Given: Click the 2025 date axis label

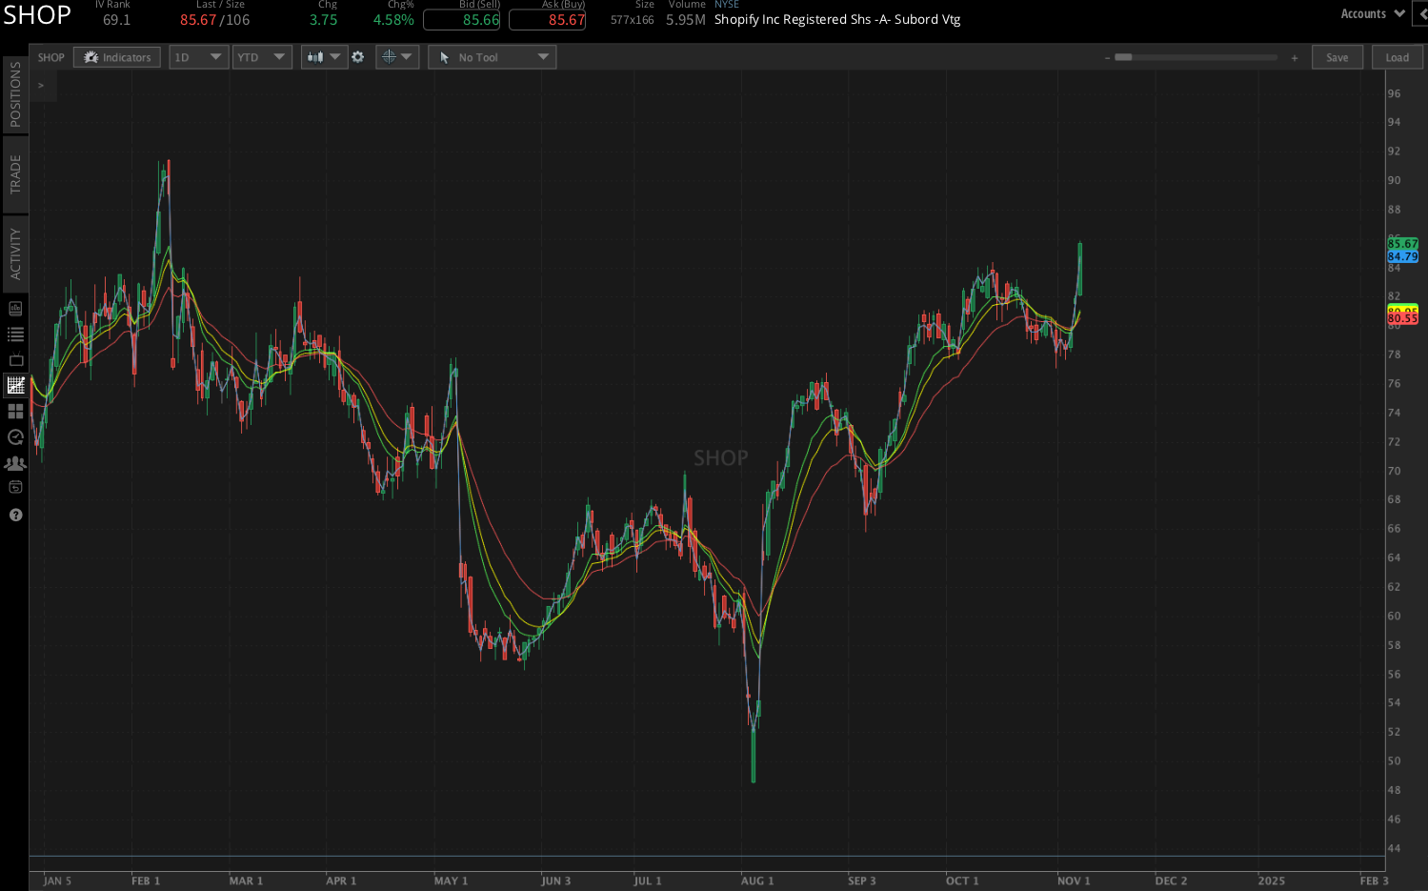Looking at the screenshot, I should tap(1271, 881).
